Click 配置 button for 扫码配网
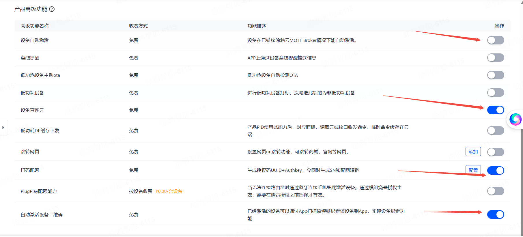523x237 pixels. (473, 170)
